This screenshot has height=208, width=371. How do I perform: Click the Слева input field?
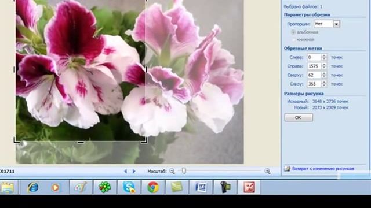314,57
